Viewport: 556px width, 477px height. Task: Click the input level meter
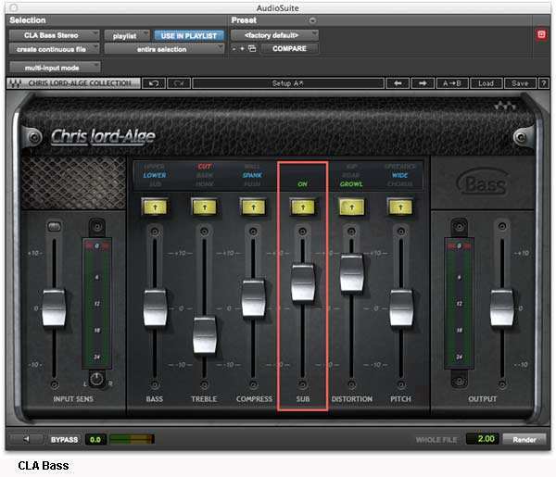tap(96, 303)
